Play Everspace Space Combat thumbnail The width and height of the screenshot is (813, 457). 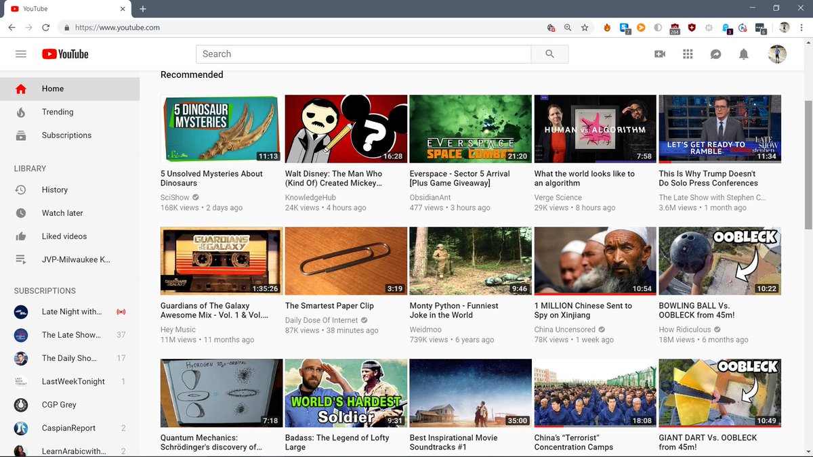pos(471,129)
